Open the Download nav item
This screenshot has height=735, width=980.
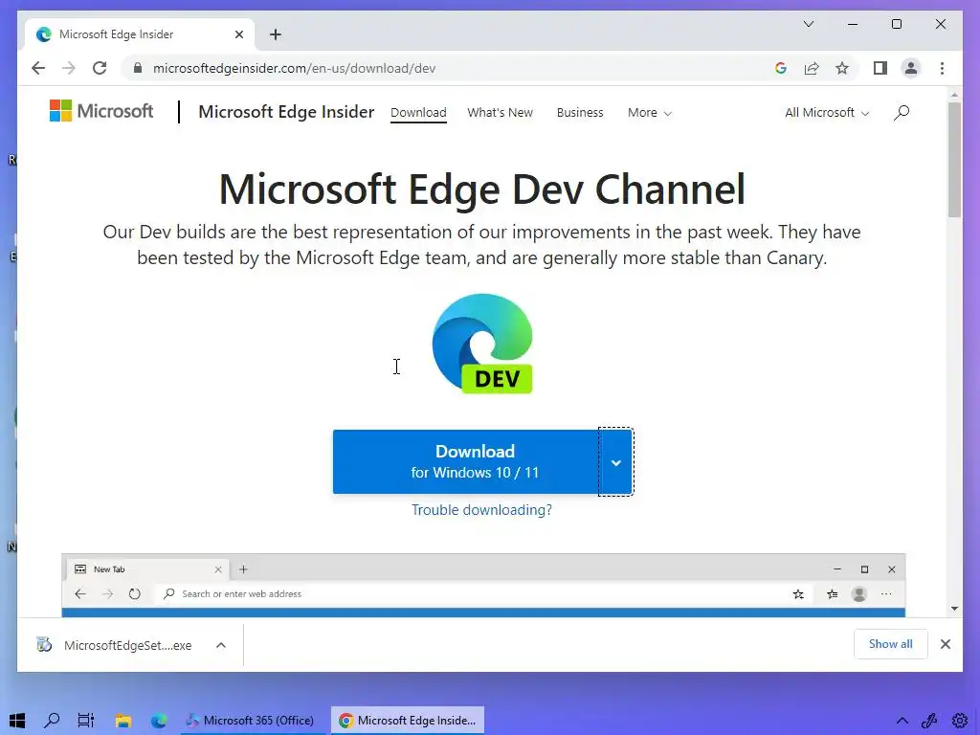click(x=418, y=113)
